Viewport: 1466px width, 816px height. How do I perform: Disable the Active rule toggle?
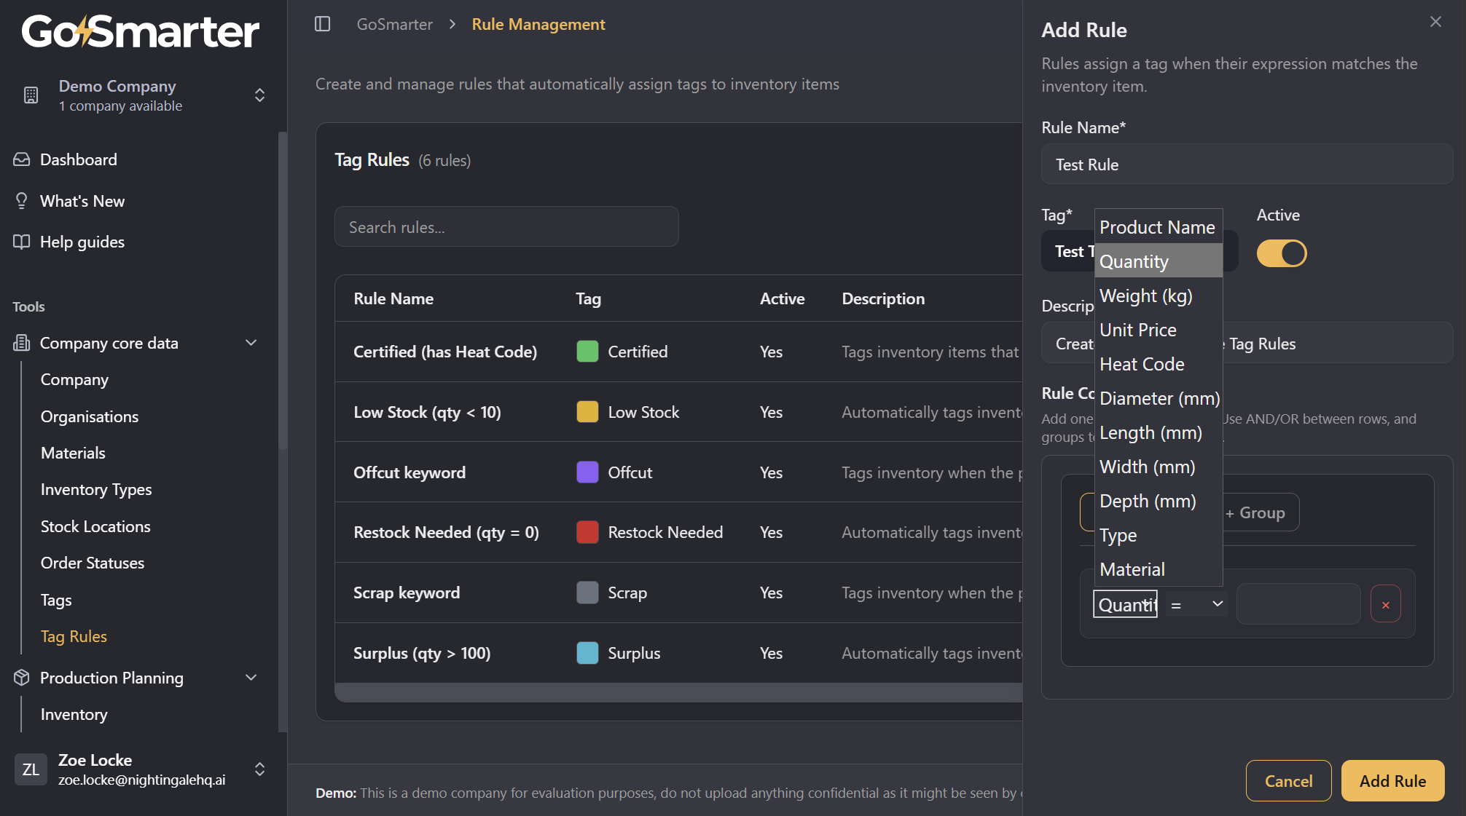[1281, 253]
